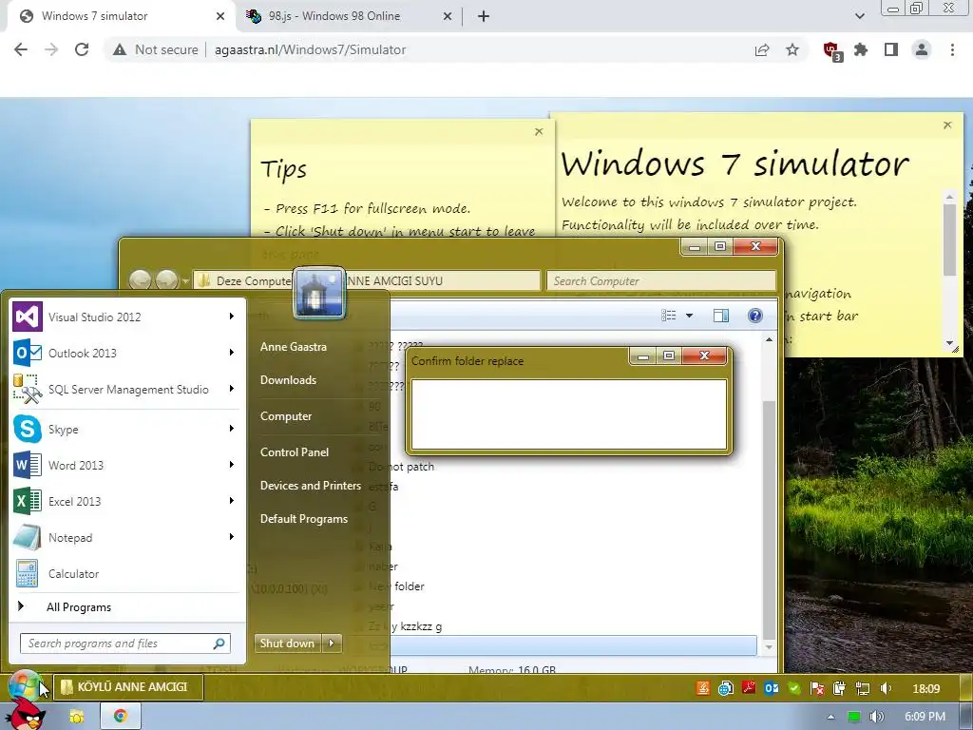Show hidden icons arrow in host tray
This screenshot has height=730, width=973.
point(830,717)
